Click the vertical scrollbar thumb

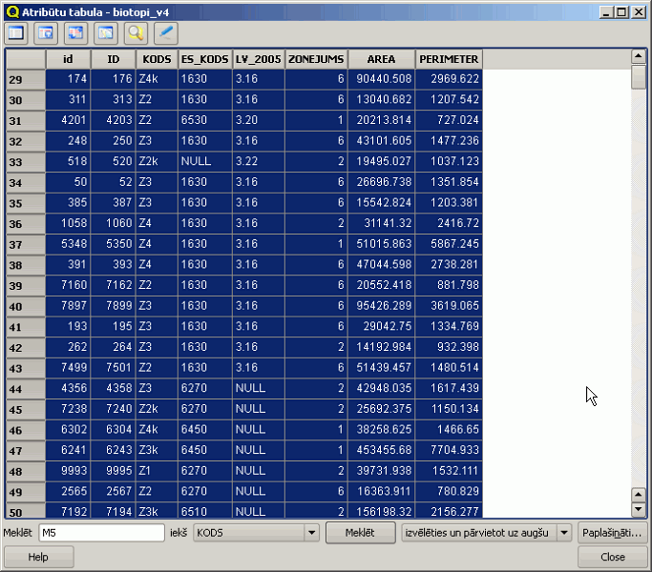click(639, 76)
